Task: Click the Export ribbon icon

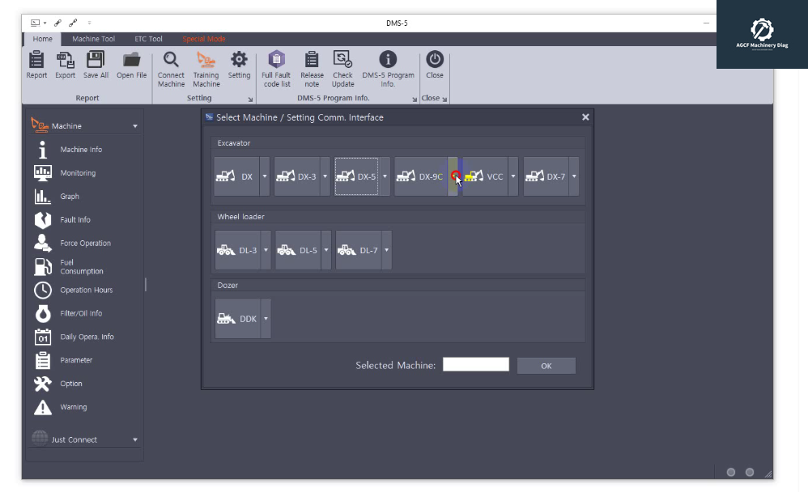Action: [65, 60]
